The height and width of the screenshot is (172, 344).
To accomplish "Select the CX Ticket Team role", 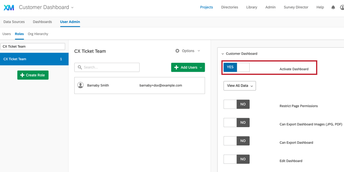I will (34, 59).
